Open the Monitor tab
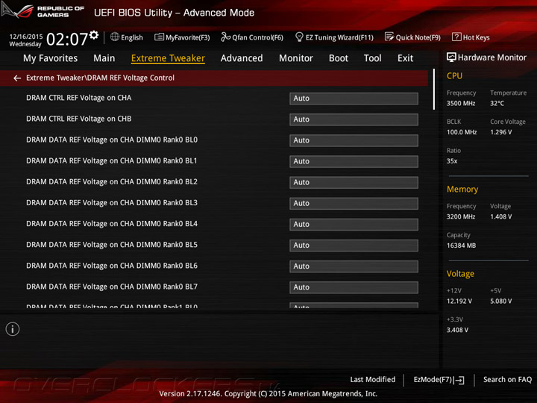The width and height of the screenshot is (537, 403). [x=296, y=58]
